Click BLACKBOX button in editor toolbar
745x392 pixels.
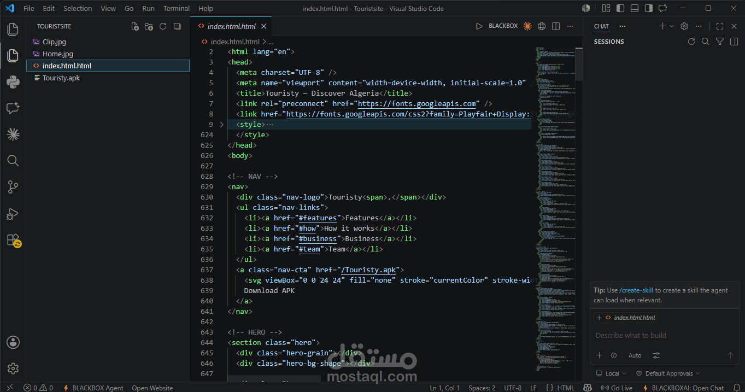click(x=503, y=26)
